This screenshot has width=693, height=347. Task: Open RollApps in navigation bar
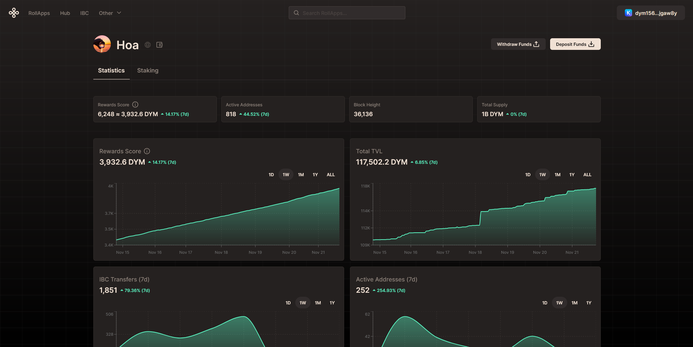point(39,13)
